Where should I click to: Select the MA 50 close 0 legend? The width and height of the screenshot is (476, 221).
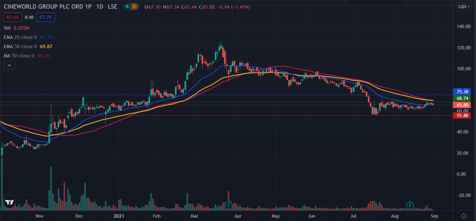click(26, 56)
